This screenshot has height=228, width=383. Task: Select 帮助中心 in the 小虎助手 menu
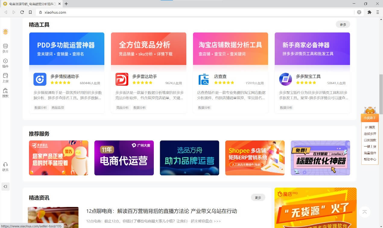pos(370,159)
